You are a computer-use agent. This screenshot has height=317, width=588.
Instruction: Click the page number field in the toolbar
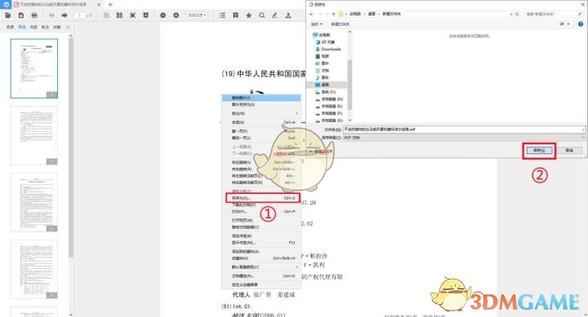pos(79,15)
